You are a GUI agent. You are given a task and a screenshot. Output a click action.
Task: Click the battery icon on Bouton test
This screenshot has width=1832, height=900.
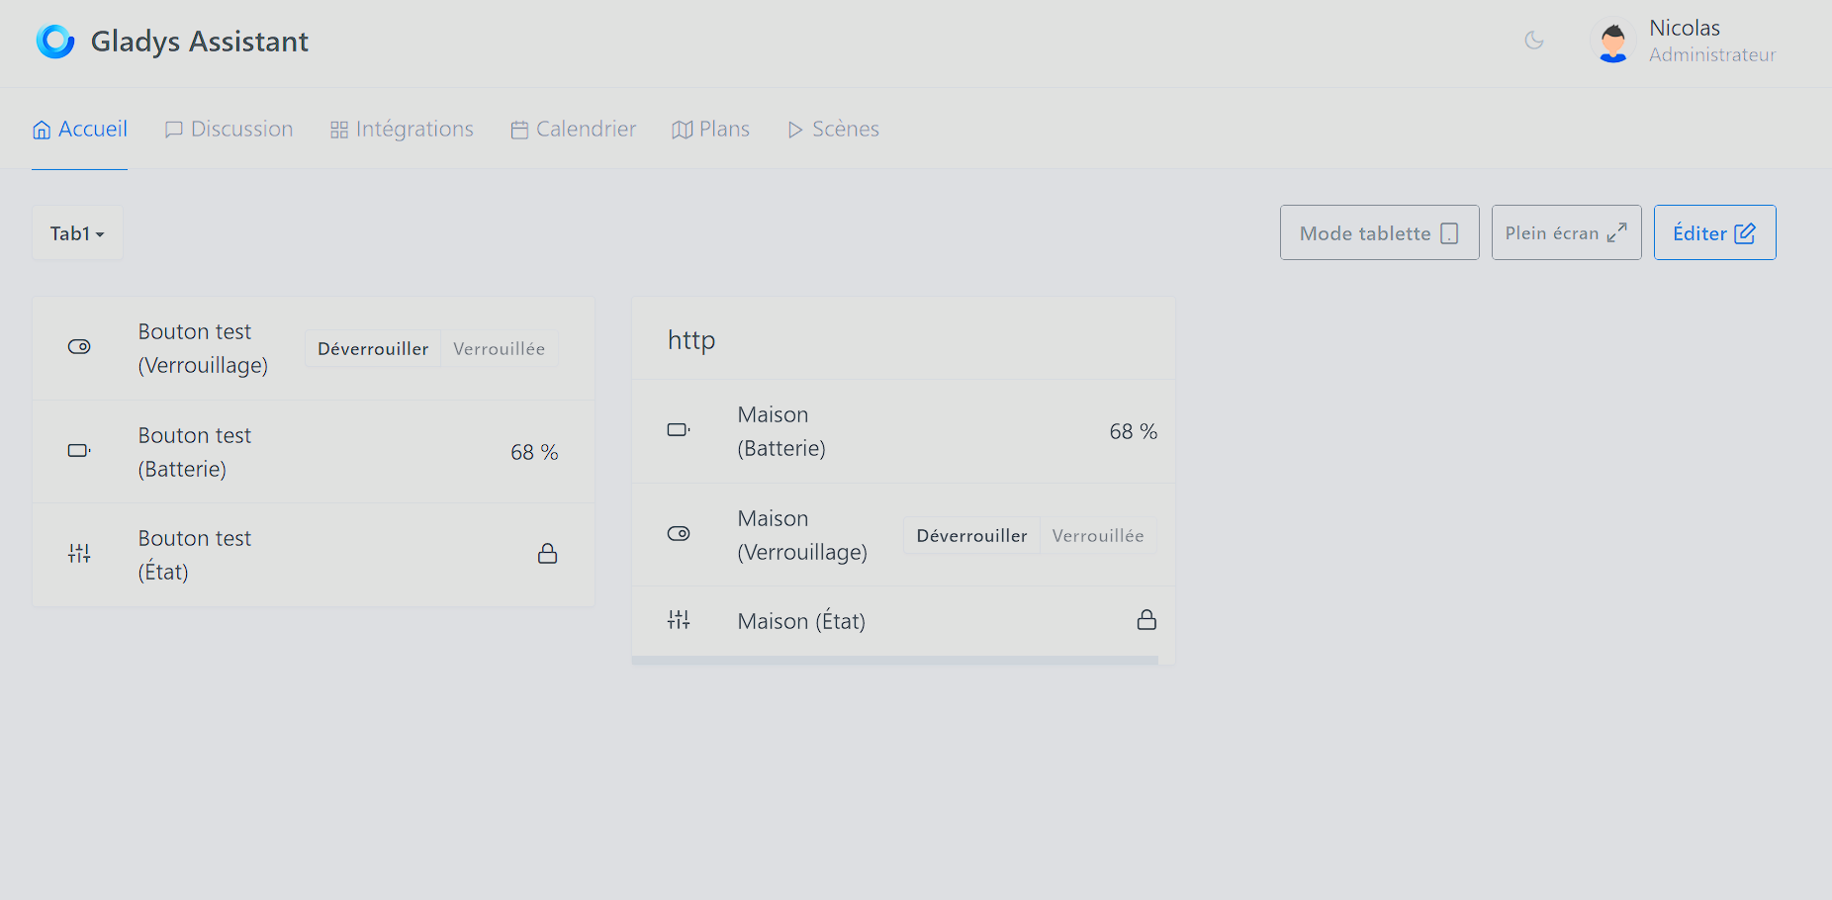(x=79, y=451)
